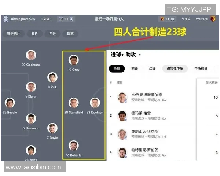
Task: Click the Roberts player avatar, number 16
Action: (74, 146)
